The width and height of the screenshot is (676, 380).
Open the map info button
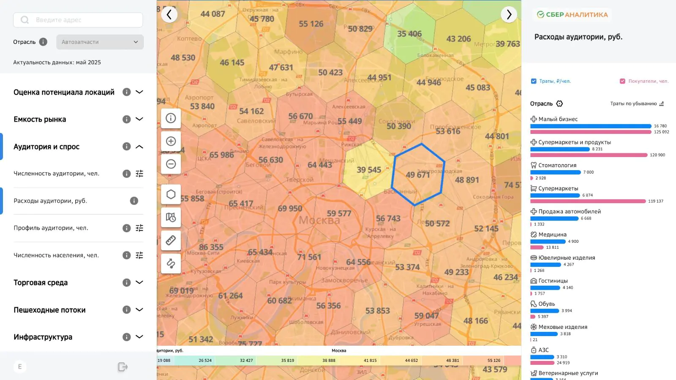click(171, 118)
